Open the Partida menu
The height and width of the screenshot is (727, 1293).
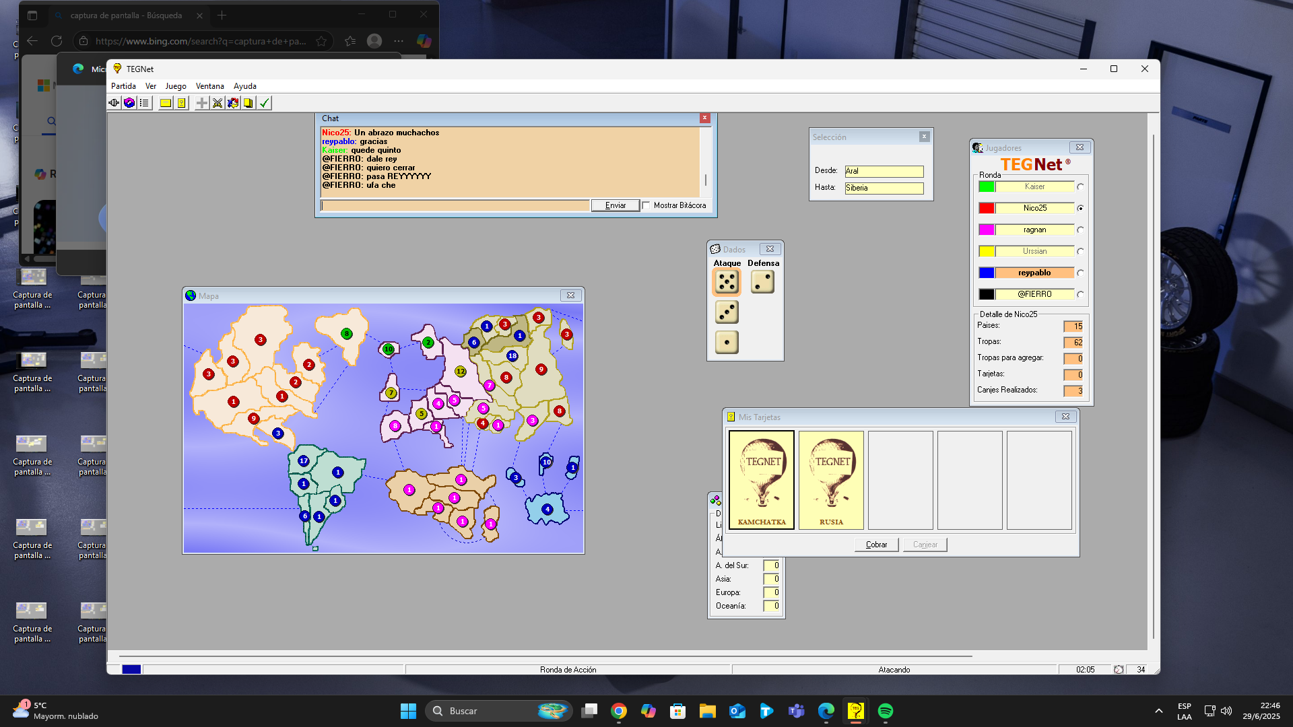tap(123, 86)
